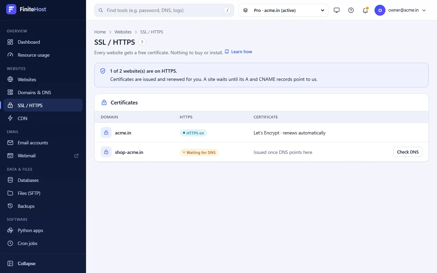
Task: Open the Learn how link
Action: pos(238,52)
